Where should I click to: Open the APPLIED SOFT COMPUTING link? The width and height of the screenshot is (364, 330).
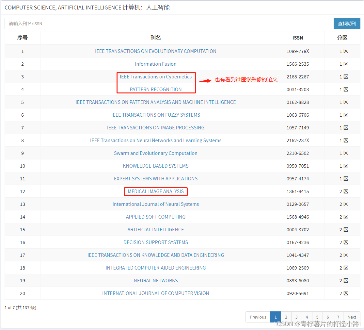[155, 217]
